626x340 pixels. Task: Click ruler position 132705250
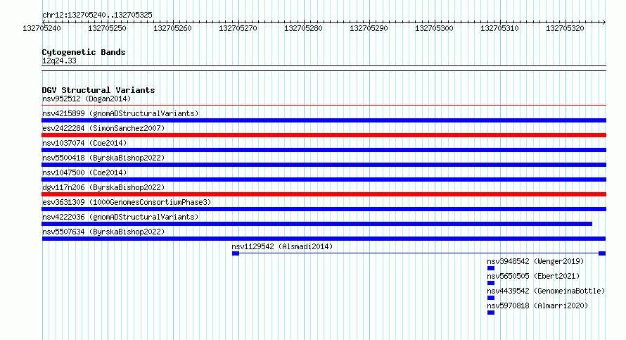[108, 28]
